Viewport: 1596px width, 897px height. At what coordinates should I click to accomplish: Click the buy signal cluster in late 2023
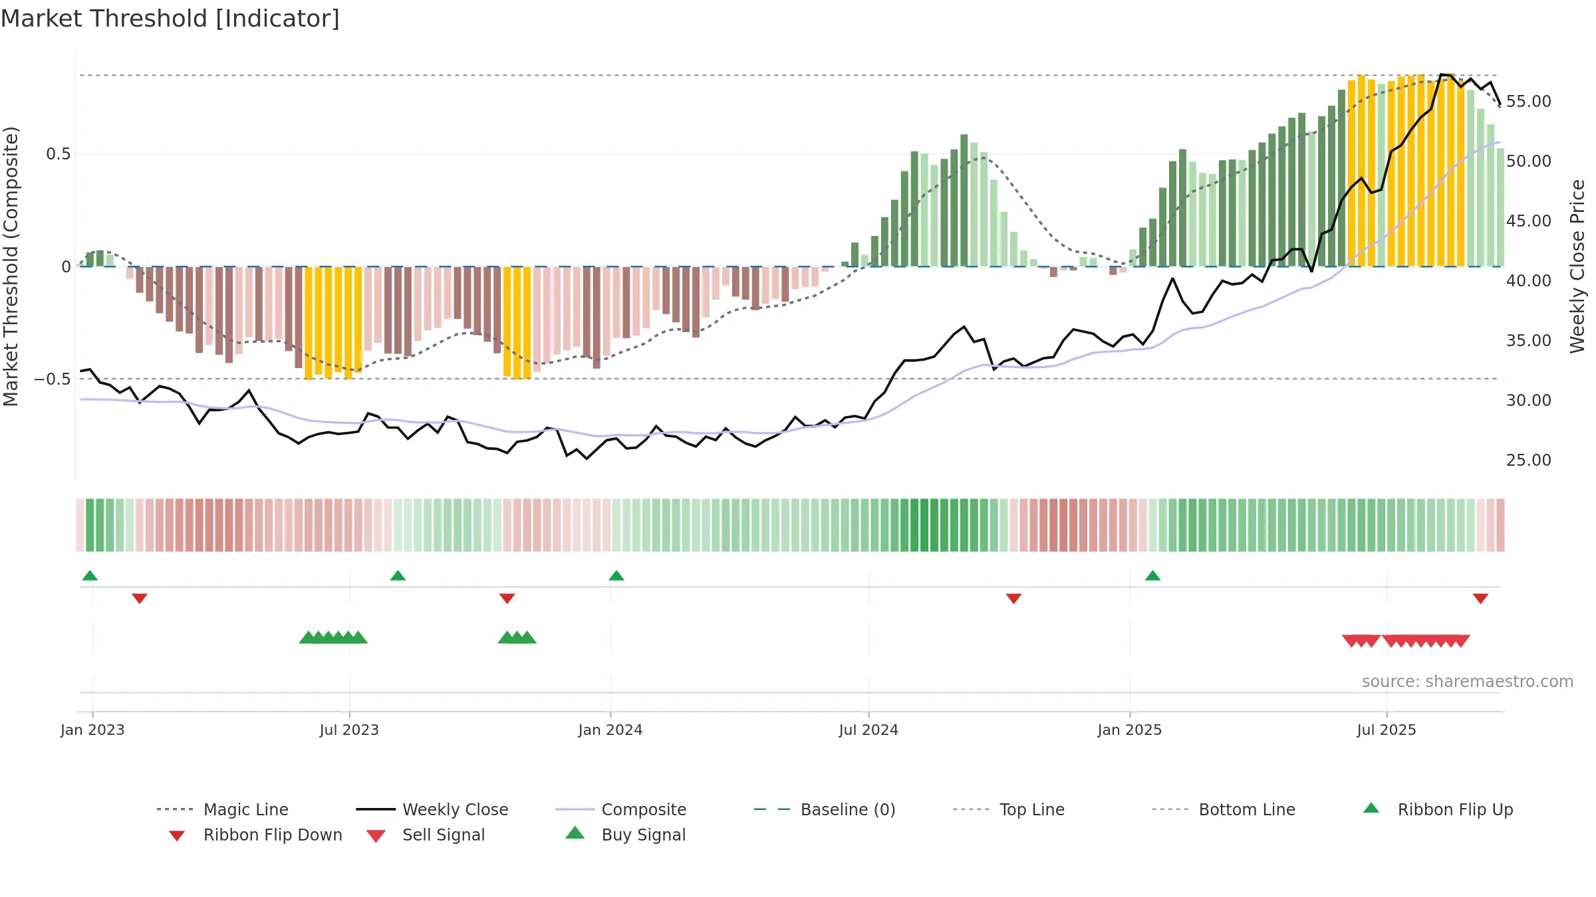point(517,637)
